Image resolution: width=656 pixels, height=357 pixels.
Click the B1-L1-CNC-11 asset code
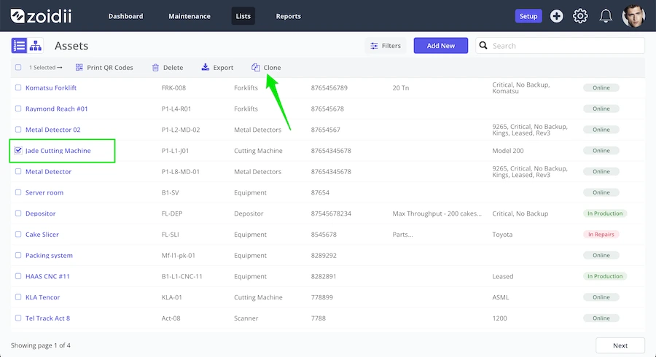coord(181,276)
